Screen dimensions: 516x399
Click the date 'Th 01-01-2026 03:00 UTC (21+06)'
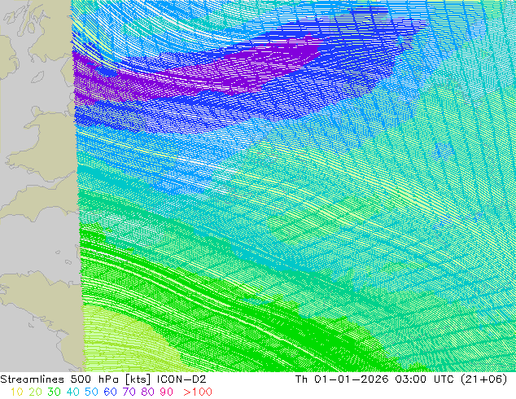pos(401,379)
